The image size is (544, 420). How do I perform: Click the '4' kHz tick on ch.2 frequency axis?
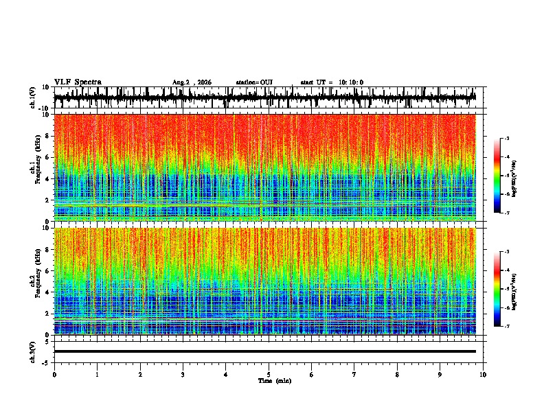(x=48, y=292)
